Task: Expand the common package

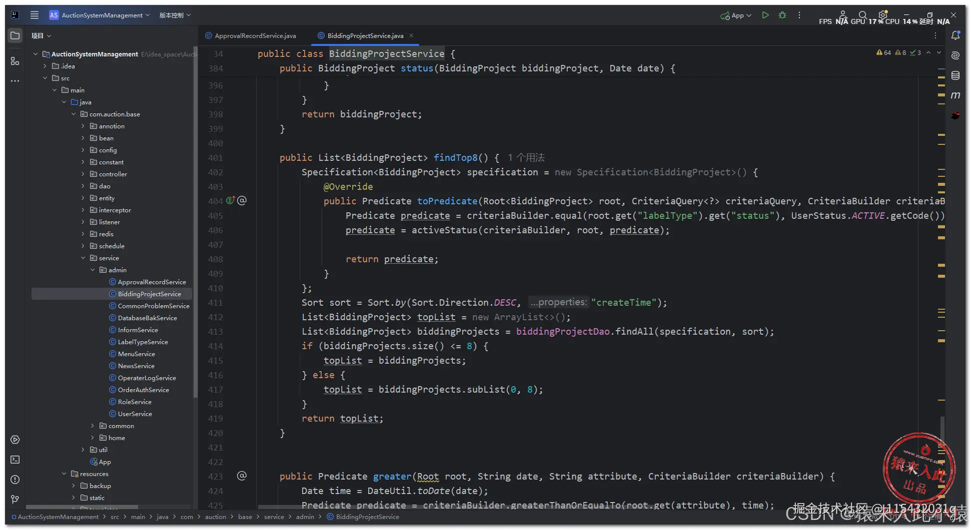Action: (x=93, y=426)
